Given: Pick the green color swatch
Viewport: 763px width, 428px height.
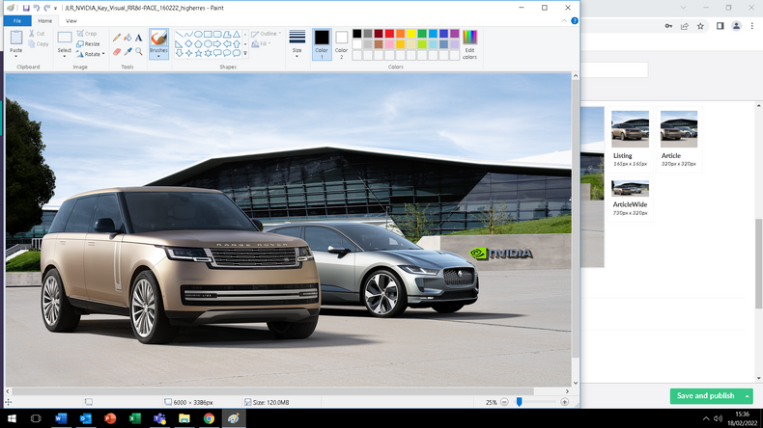Looking at the screenshot, I should pyautogui.click(x=422, y=34).
